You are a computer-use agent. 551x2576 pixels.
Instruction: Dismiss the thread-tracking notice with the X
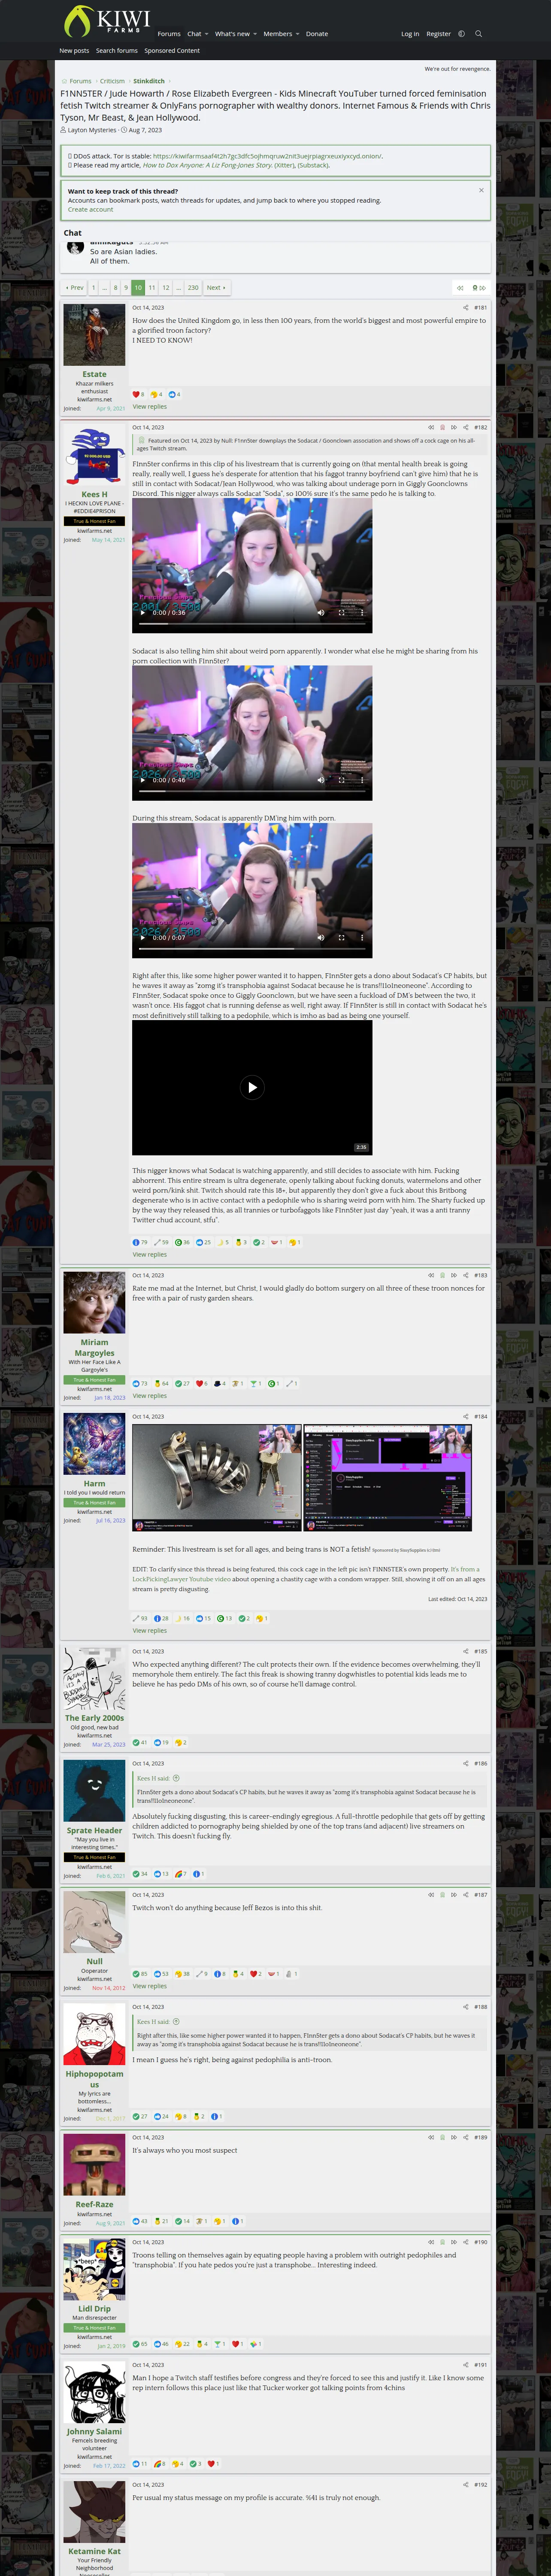pyautogui.click(x=481, y=190)
